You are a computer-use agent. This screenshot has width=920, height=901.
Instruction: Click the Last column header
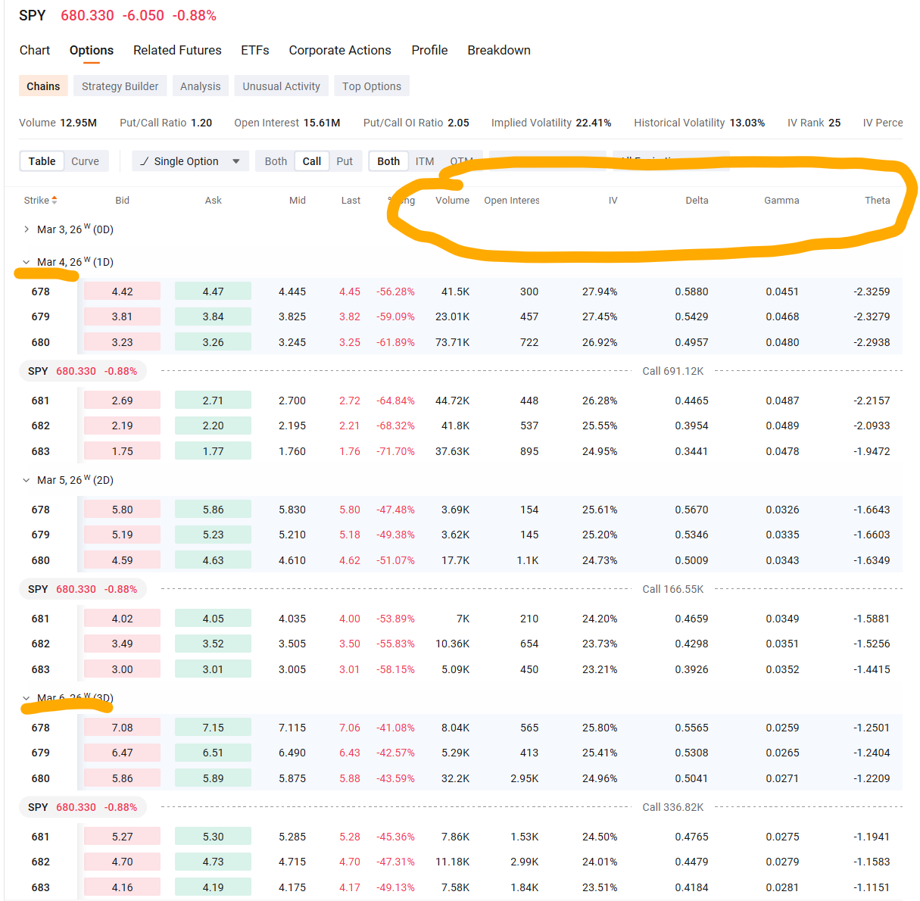coord(351,201)
